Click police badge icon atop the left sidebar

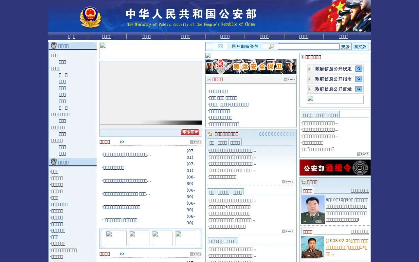pos(54,46)
